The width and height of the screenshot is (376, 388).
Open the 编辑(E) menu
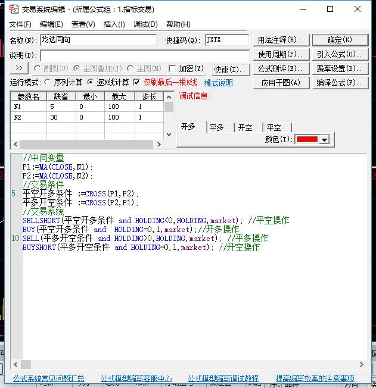(x=51, y=24)
